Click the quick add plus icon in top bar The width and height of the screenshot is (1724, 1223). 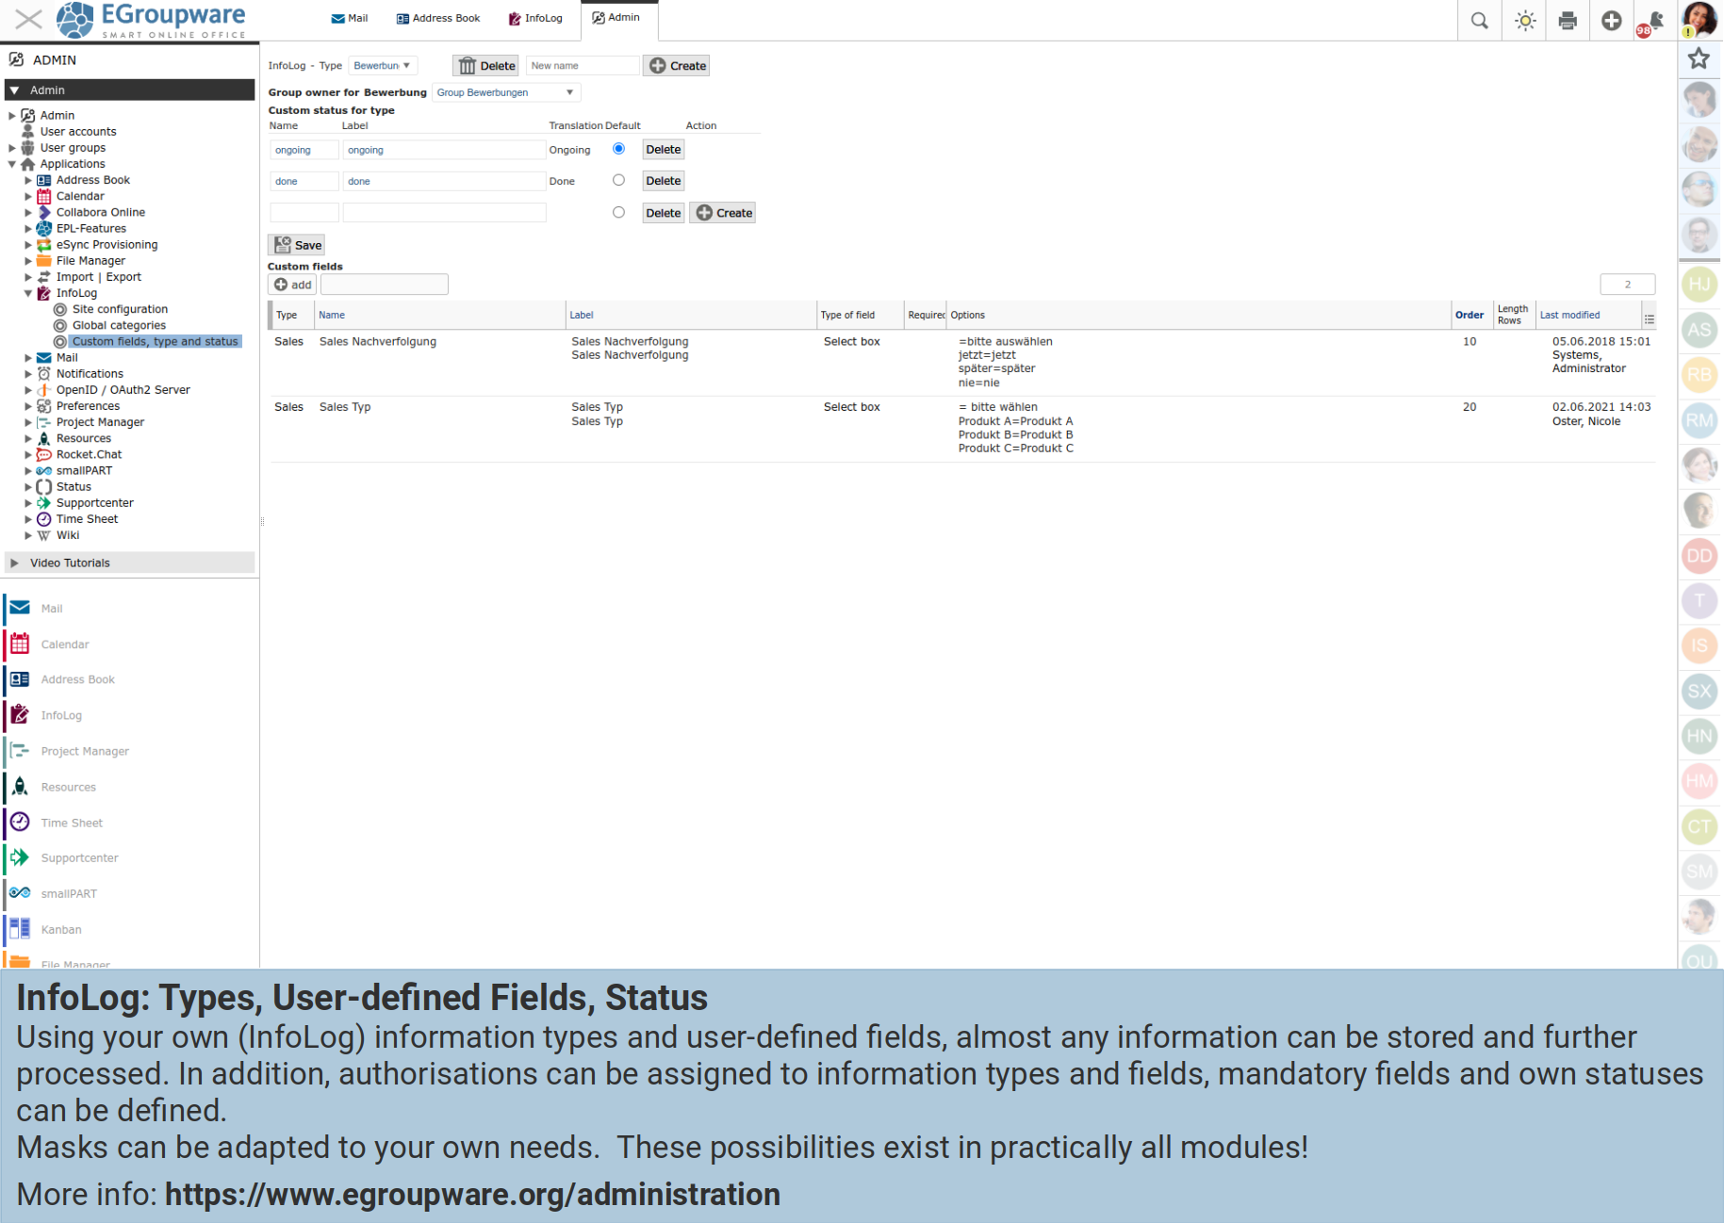click(1611, 21)
